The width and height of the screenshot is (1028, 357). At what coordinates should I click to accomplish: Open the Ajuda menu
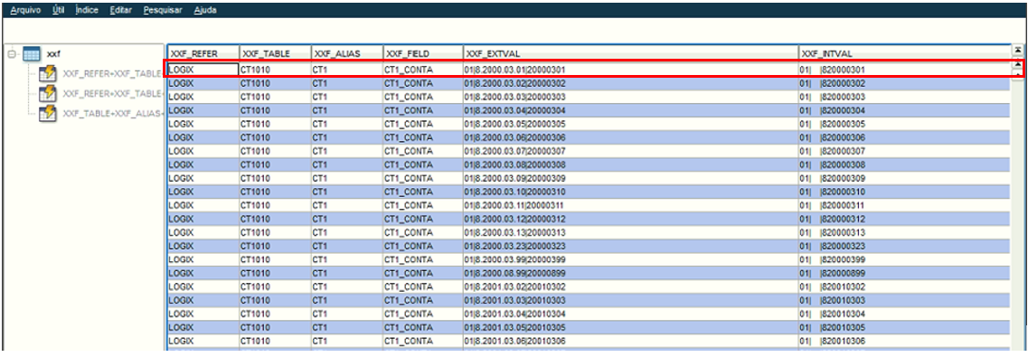tap(205, 11)
